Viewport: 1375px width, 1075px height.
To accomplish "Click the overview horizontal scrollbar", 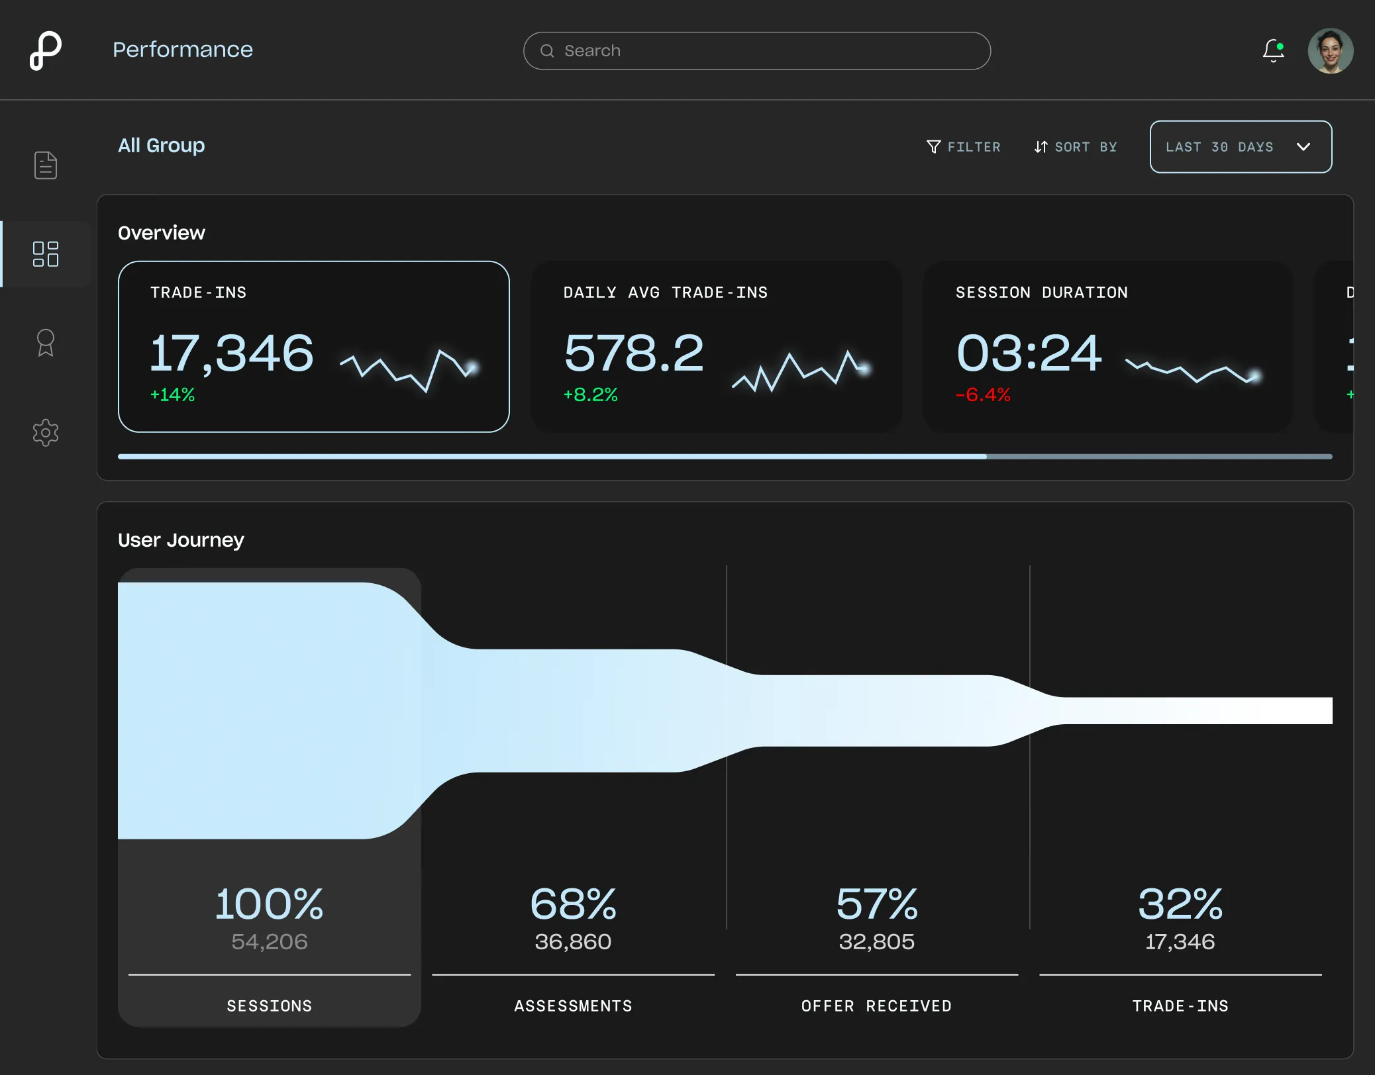I will (725, 456).
